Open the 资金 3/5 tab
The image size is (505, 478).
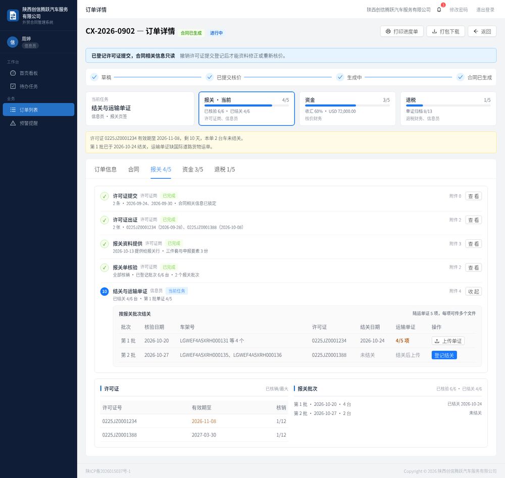[192, 169]
